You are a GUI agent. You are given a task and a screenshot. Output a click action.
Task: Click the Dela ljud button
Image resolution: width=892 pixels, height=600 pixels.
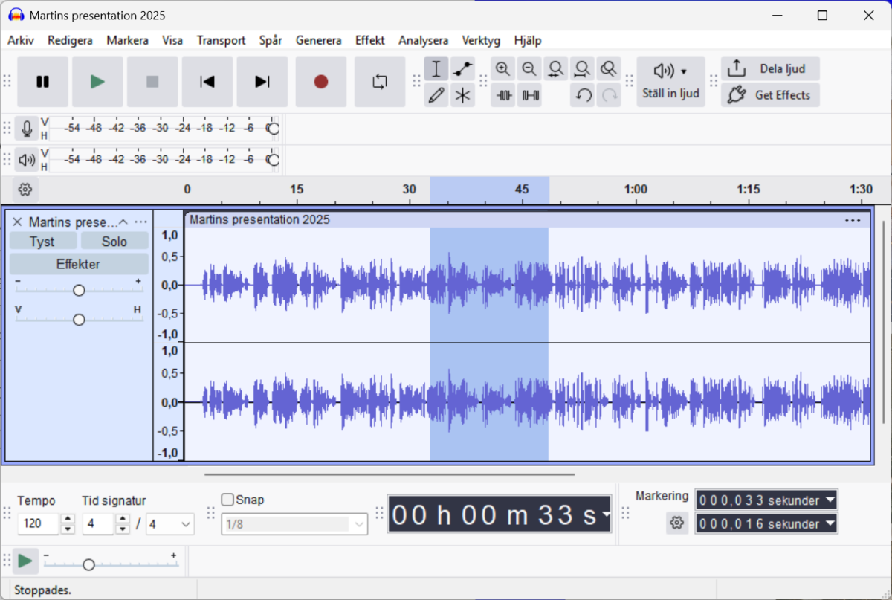[x=770, y=68]
